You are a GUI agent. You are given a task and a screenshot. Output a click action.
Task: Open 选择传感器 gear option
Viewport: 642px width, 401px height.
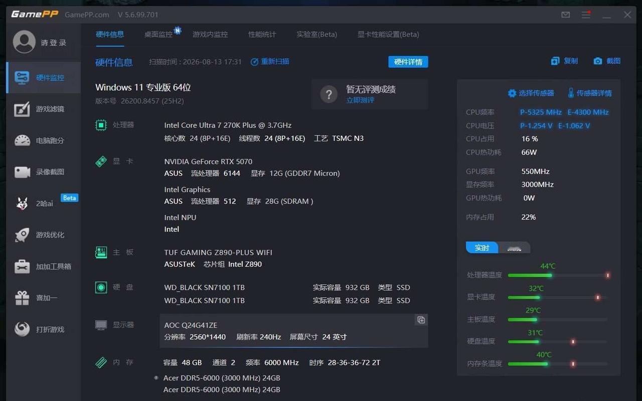click(531, 93)
